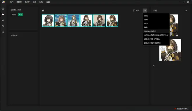This screenshot has width=192, height=111.
Task: Toggle the 未使用 folder filter chip
Action: (14, 15)
